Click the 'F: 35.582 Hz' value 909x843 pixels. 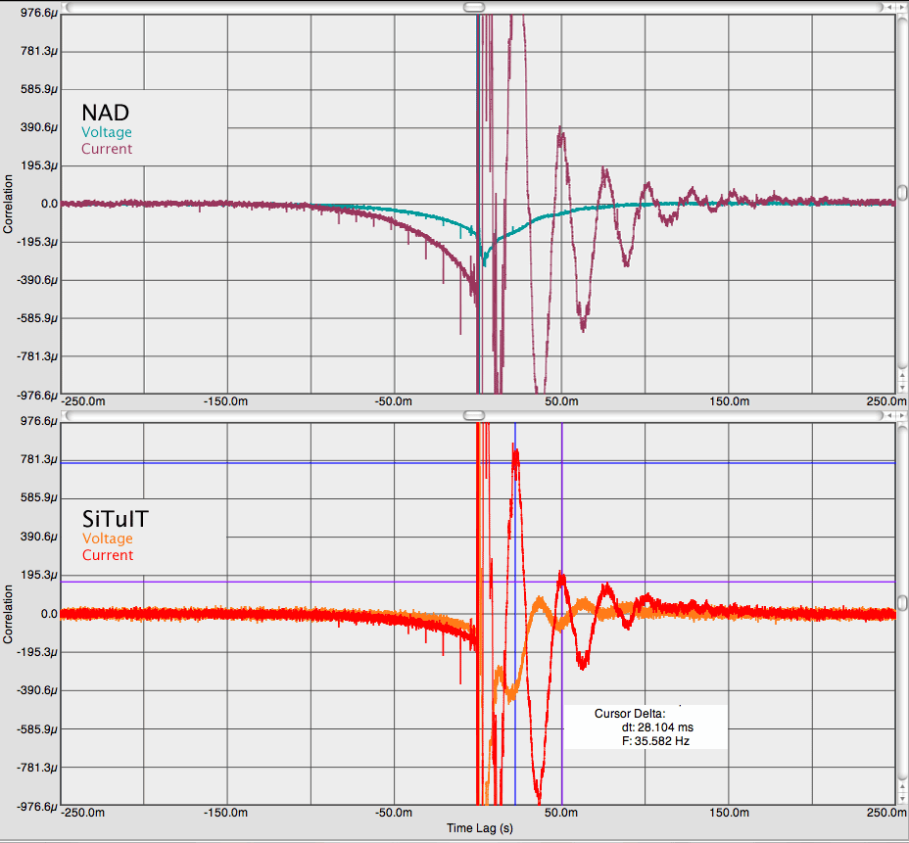(655, 741)
